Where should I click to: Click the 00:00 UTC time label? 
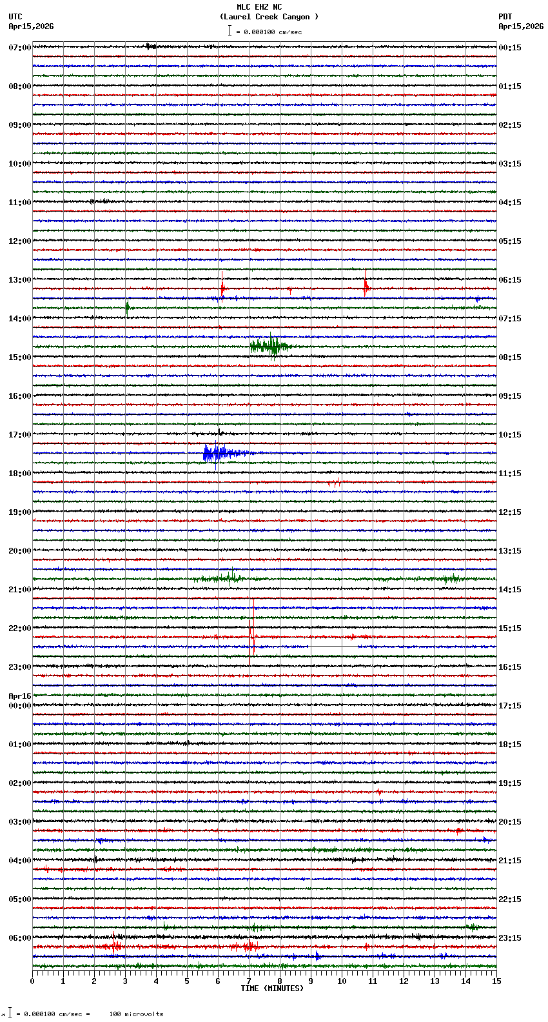pos(20,706)
